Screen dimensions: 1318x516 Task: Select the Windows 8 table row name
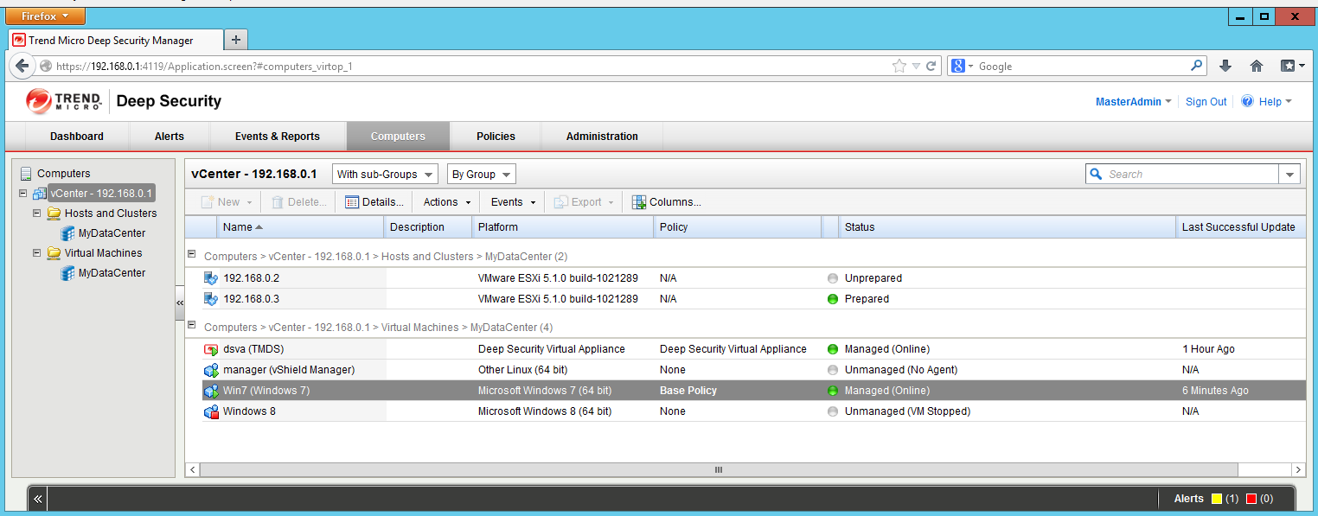[x=249, y=411]
